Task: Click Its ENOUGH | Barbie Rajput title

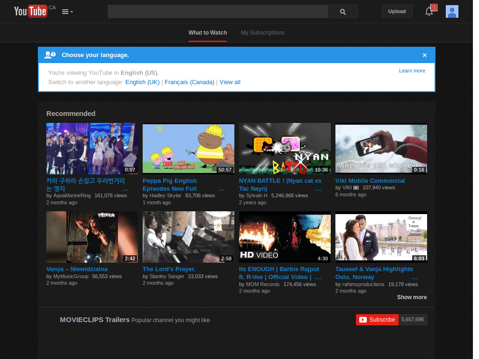Action: (x=279, y=273)
